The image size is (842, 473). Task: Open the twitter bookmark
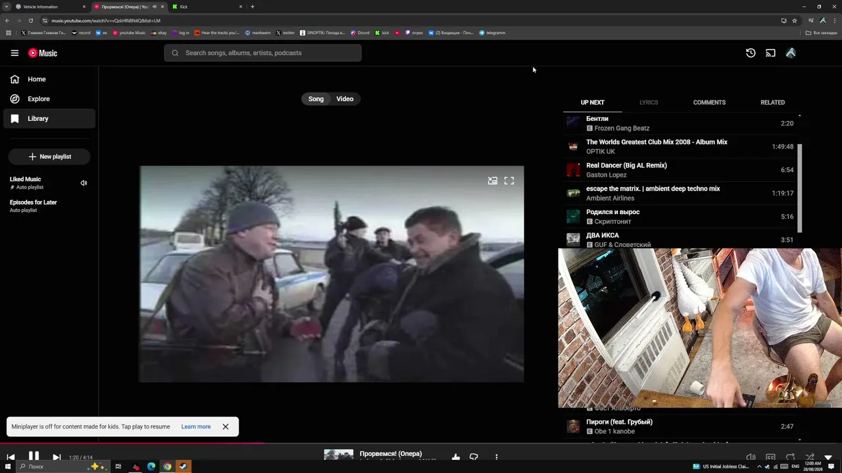coord(285,33)
